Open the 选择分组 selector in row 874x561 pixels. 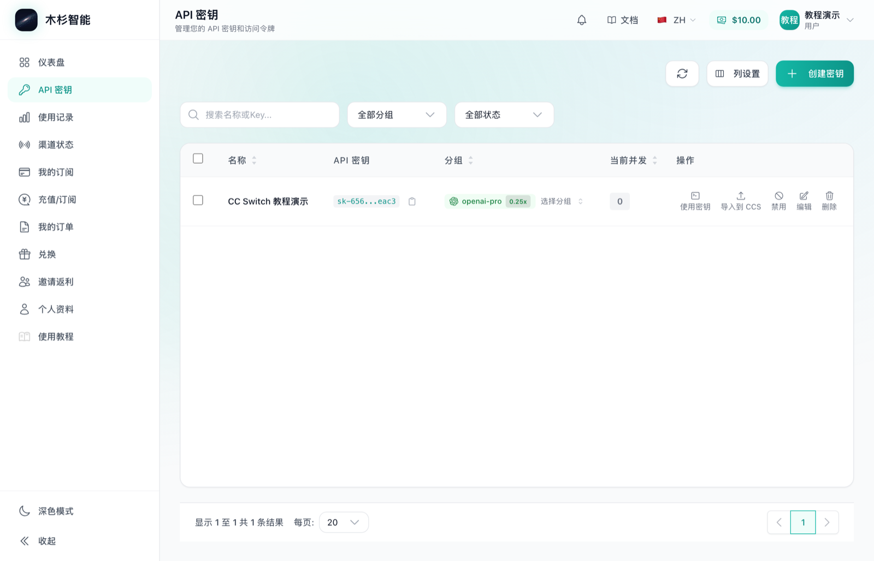click(562, 201)
